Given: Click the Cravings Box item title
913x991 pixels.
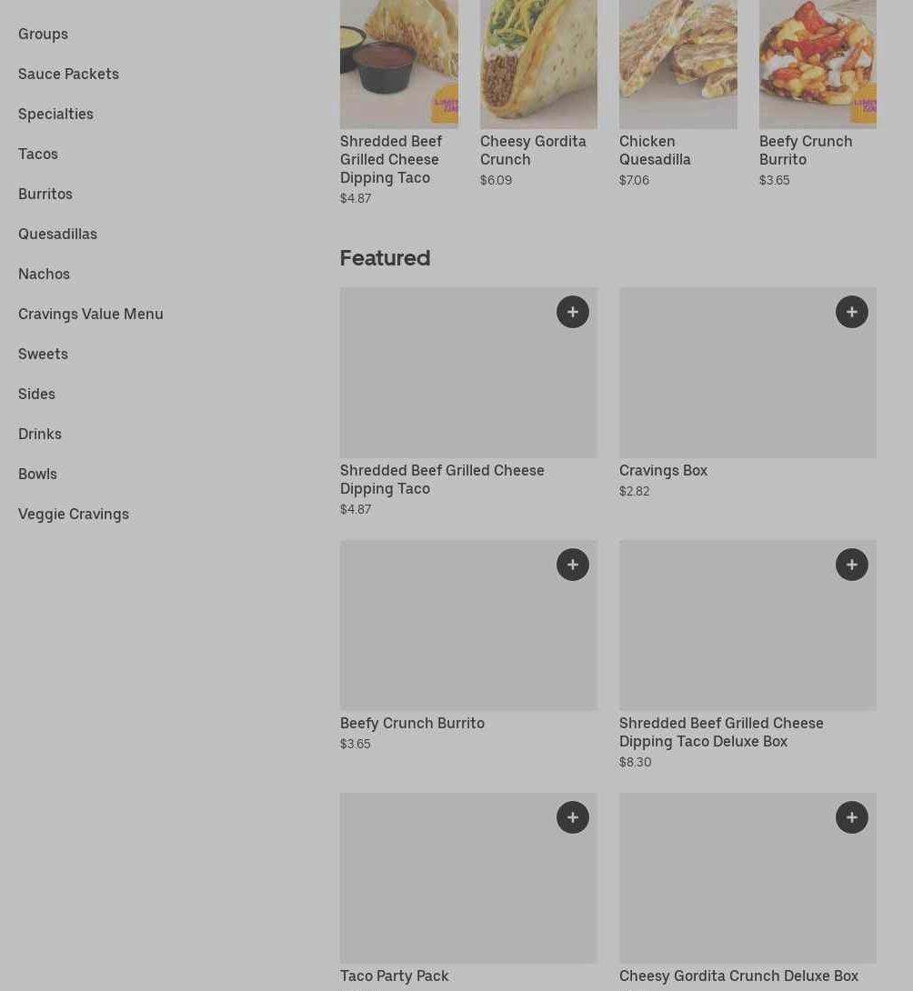Looking at the screenshot, I should [x=663, y=470].
